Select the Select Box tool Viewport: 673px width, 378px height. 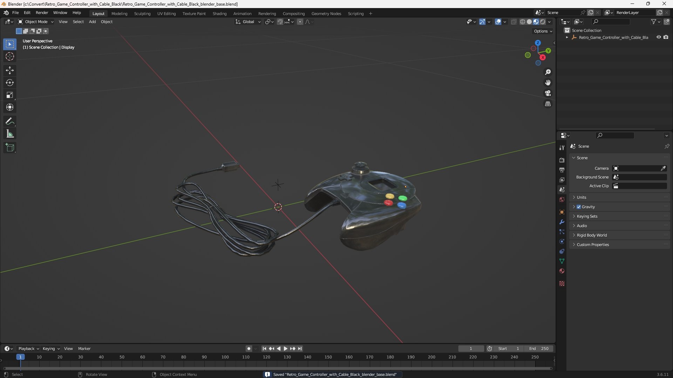[10, 44]
